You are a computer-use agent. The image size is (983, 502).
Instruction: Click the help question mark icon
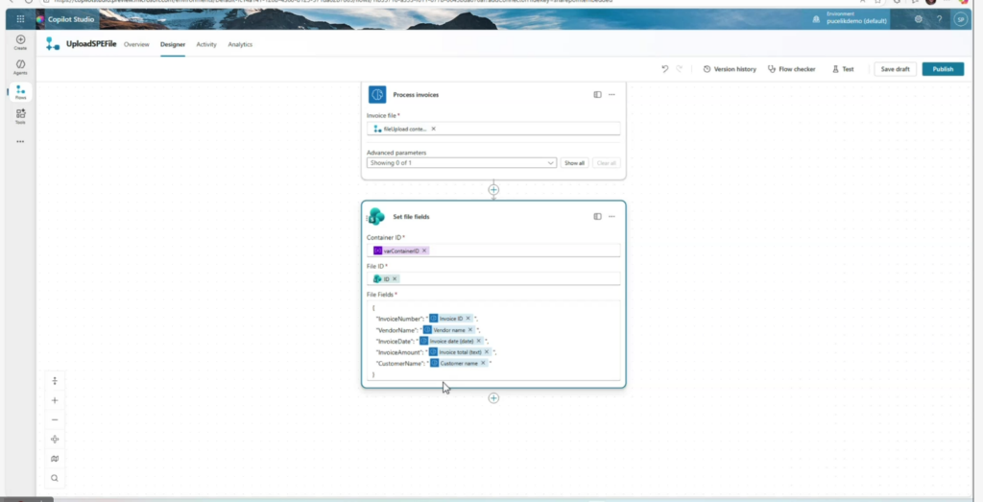(939, 18)
